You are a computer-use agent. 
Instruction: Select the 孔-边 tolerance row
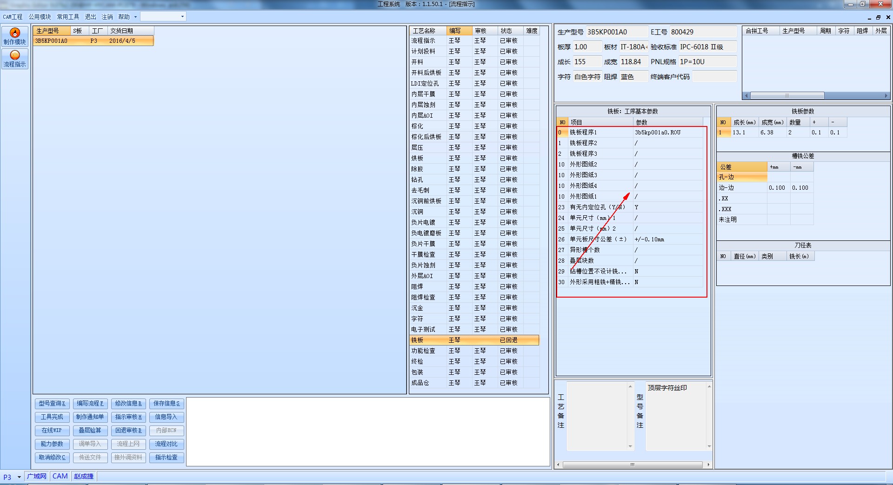coord(765,177)
